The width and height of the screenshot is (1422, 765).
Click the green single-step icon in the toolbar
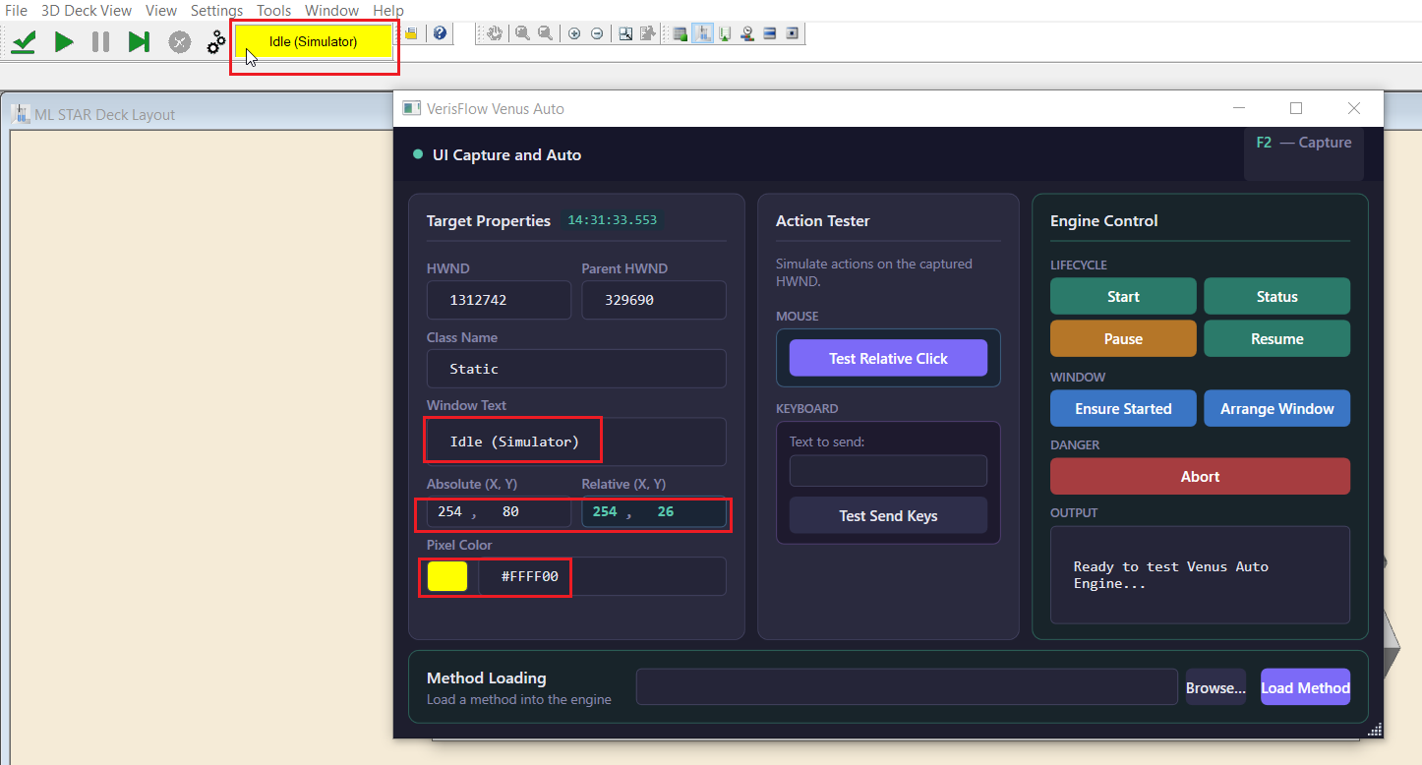pyautogui.click(x=139, y=41)
